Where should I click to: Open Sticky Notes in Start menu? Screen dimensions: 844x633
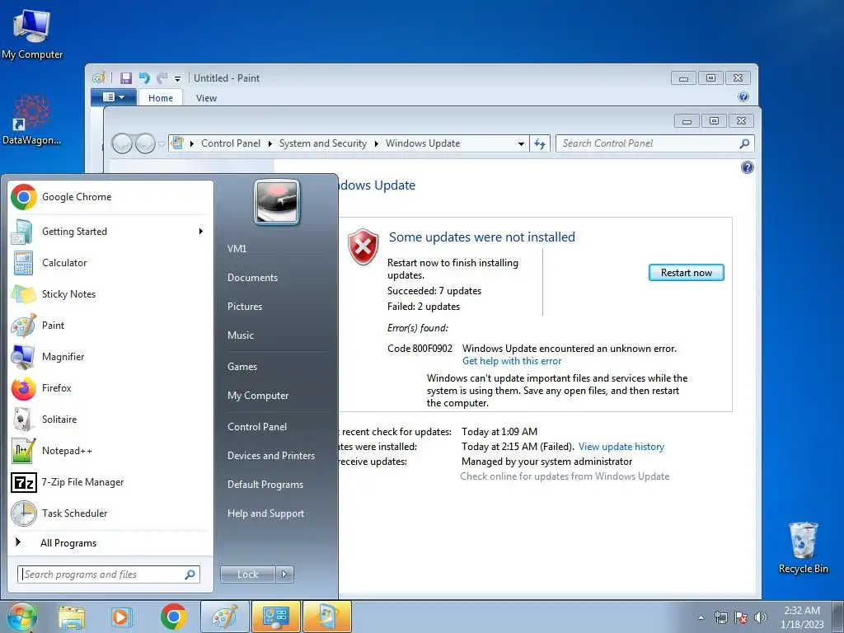click(110, 294)
